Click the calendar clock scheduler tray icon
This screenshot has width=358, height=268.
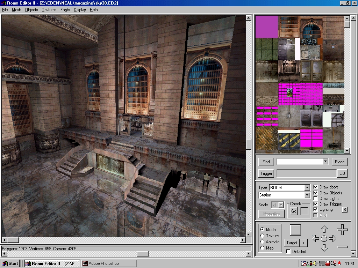[304, 263]
